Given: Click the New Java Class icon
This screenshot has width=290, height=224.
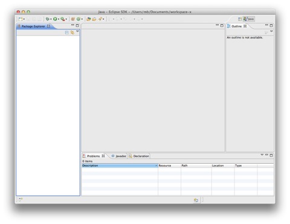Looking at the screenshot, I should (79, 19).
